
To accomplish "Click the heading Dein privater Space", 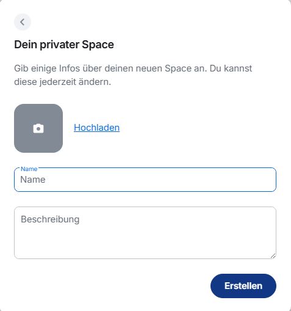I will [x=64, y=45].
